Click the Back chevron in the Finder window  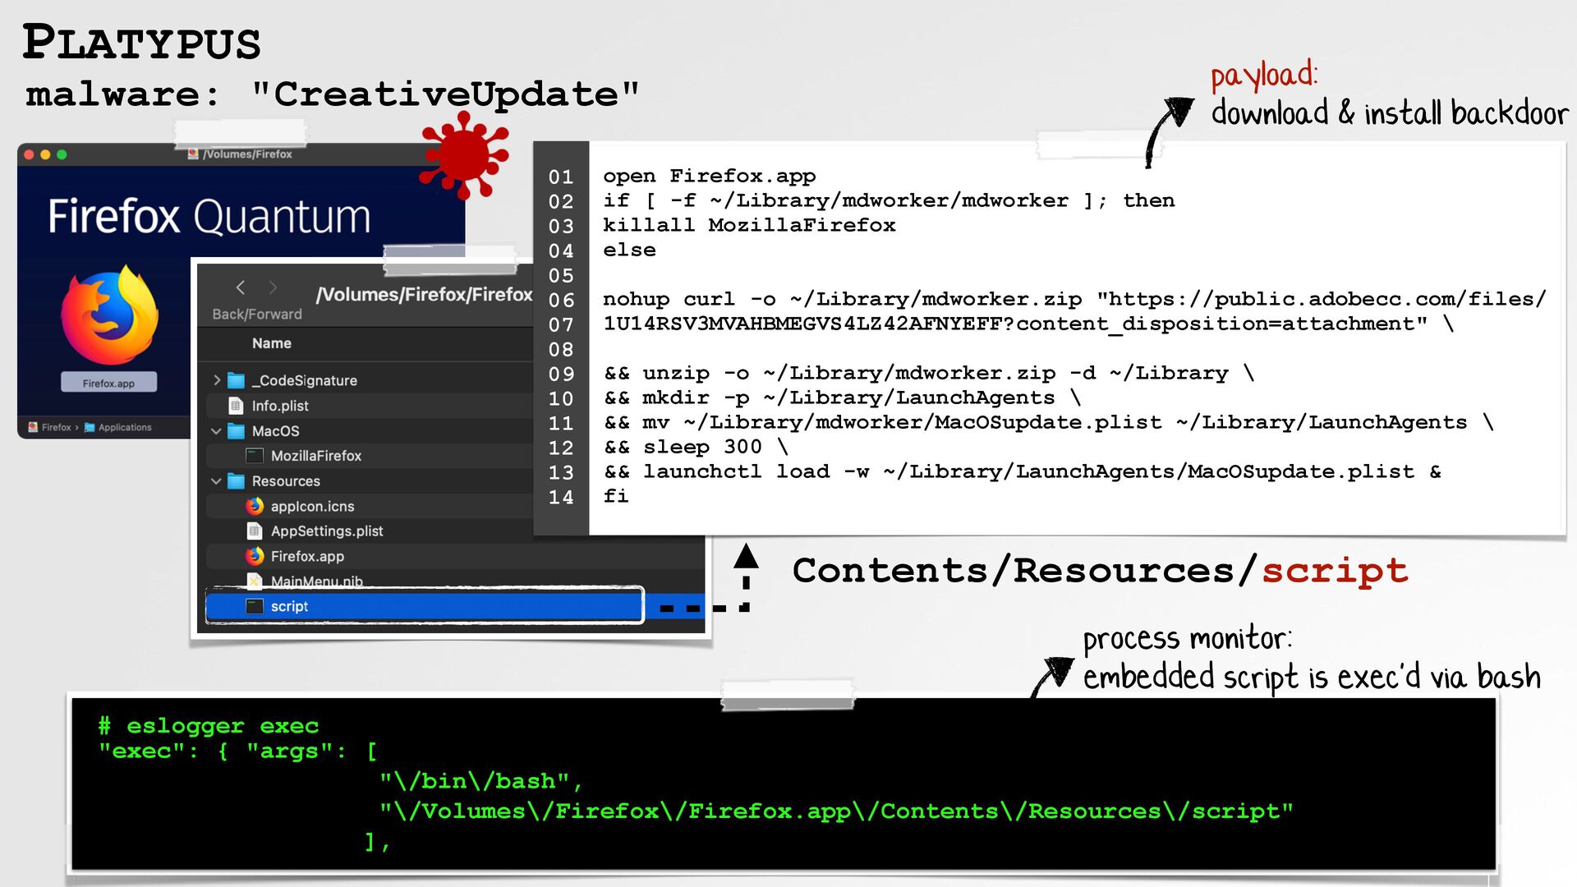[240, 287]
